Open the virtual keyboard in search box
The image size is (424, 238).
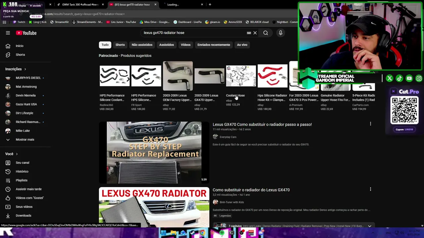click(249, 33)
